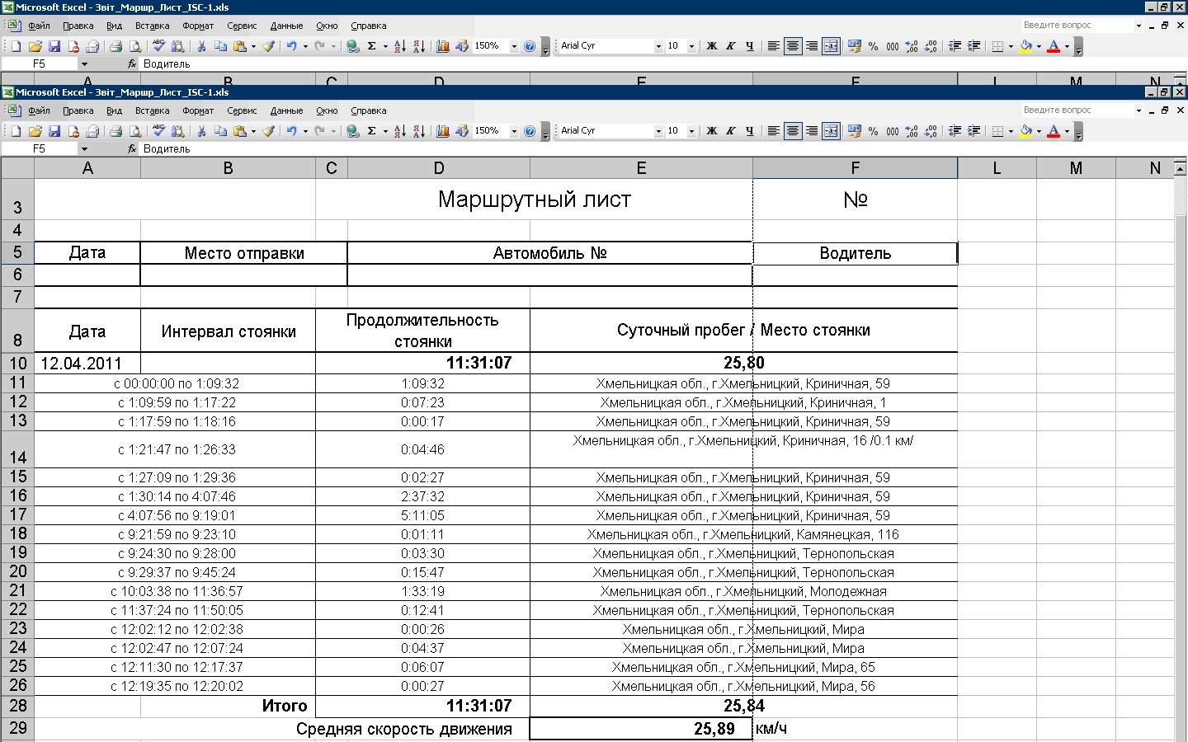Select column F header in front window
This screenshot has height=742, width=1188.
click(x=855, y=168)
